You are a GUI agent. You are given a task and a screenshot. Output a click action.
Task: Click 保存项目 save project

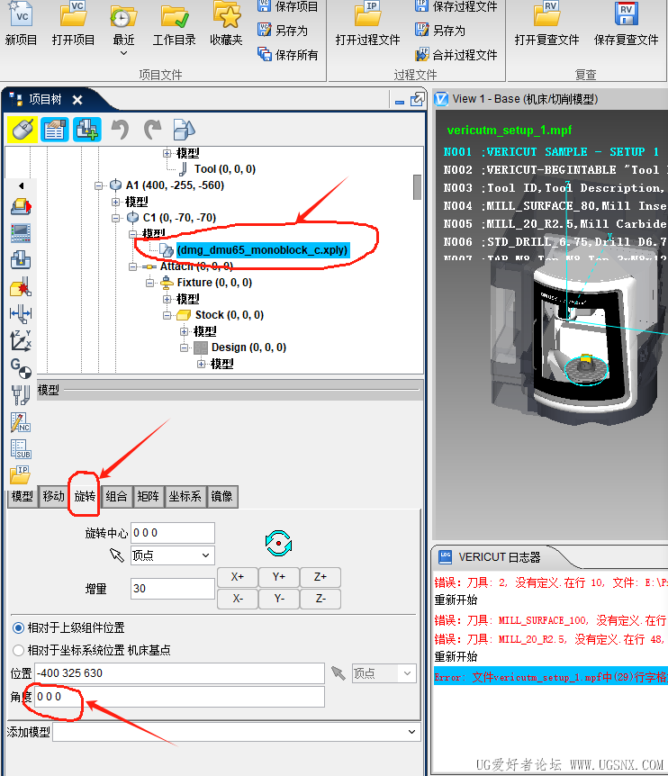pos(287,6)
